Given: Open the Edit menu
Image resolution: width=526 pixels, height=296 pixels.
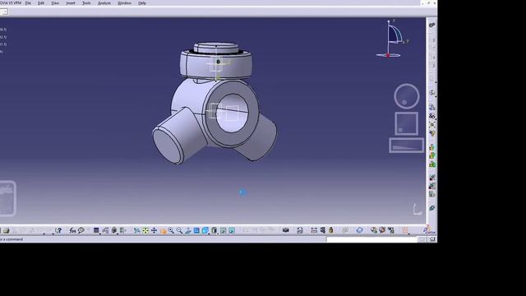Looking at the screenshot, I should pyautogui.click(x=41, y=3).
